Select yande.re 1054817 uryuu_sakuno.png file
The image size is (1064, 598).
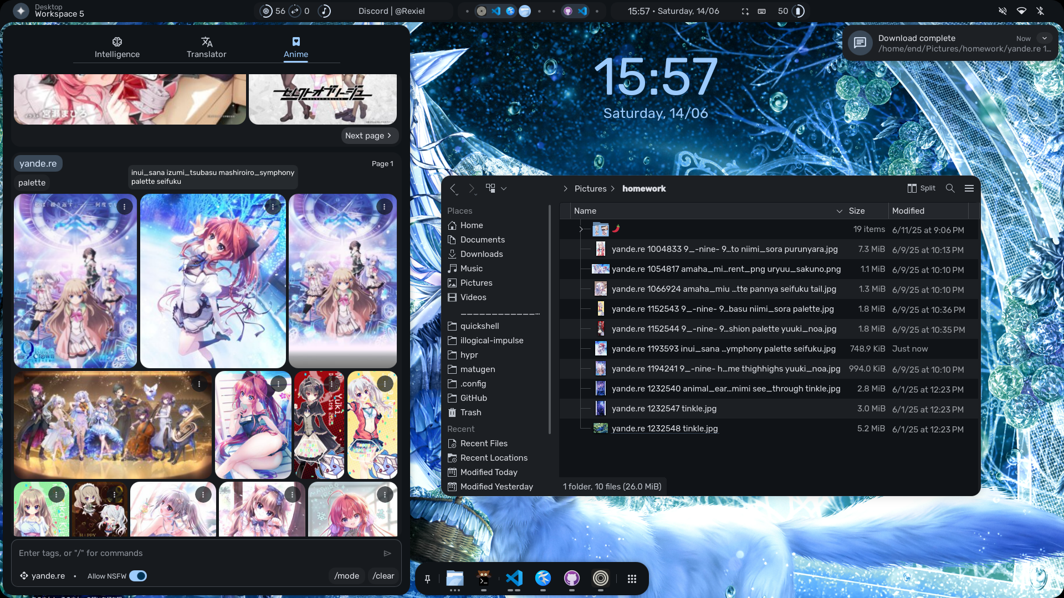[x=769, y=269]
